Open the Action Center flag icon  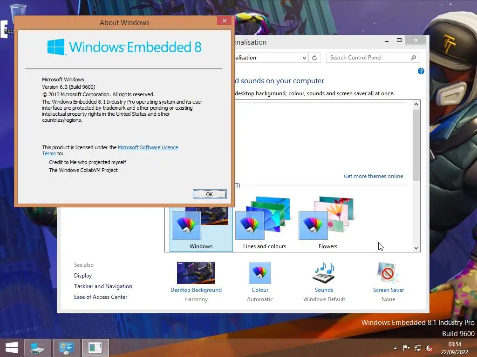(x=406, y=348)
